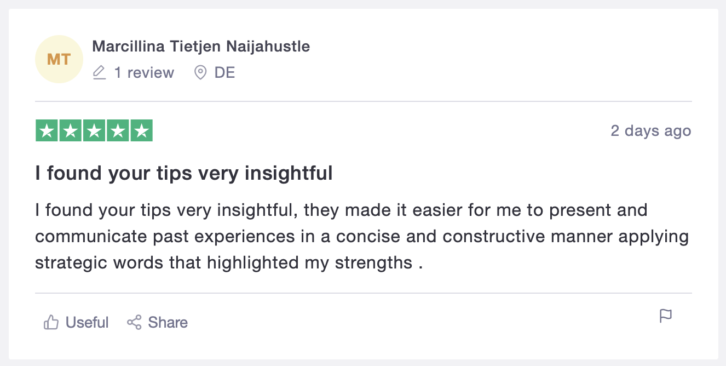Click the share network icon
Screen dimensions: 726x366
point(134,322)
